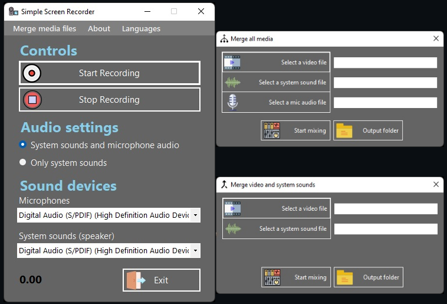Click the Start Recording button label
This screenshot has height=304, width=447.
pyautogui.click(x=109, y=73)
